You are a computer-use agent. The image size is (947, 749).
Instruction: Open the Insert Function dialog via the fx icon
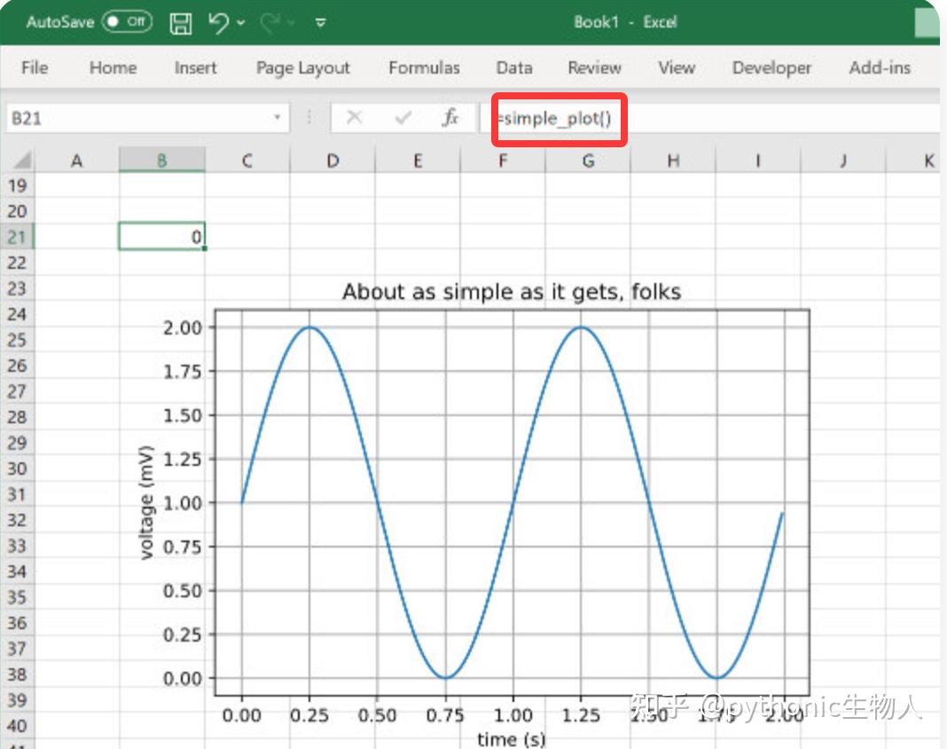(451, 117)
